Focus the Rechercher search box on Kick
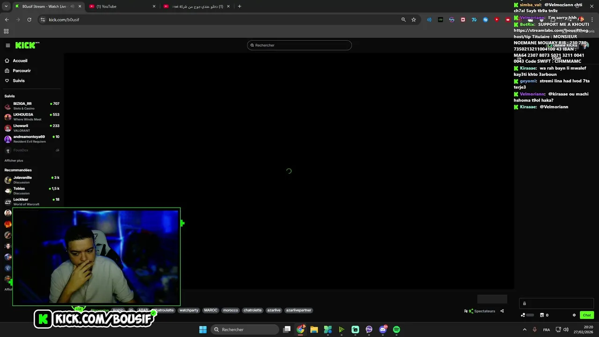Viewport: 599px width, 337px height. [x=299, y=45]
